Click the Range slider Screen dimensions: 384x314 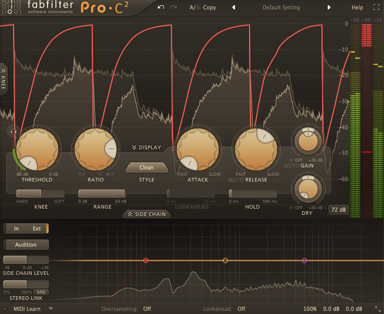coord(102,194)
